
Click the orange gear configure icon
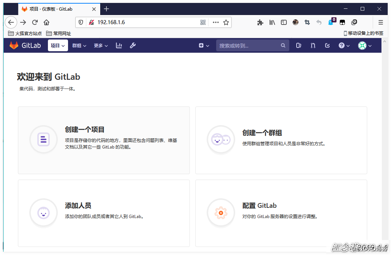click(221, 213)
